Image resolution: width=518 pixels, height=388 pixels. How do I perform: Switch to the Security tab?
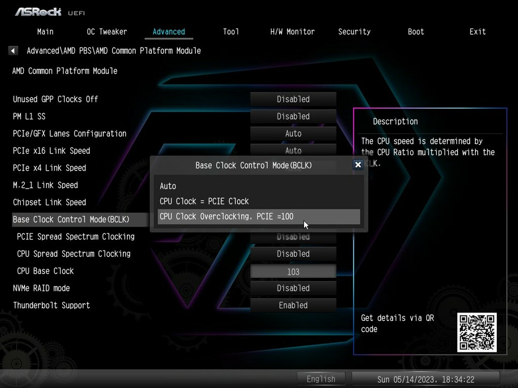354,32
